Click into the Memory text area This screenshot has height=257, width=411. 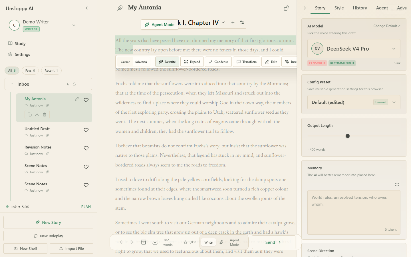(x=354, y=212)
